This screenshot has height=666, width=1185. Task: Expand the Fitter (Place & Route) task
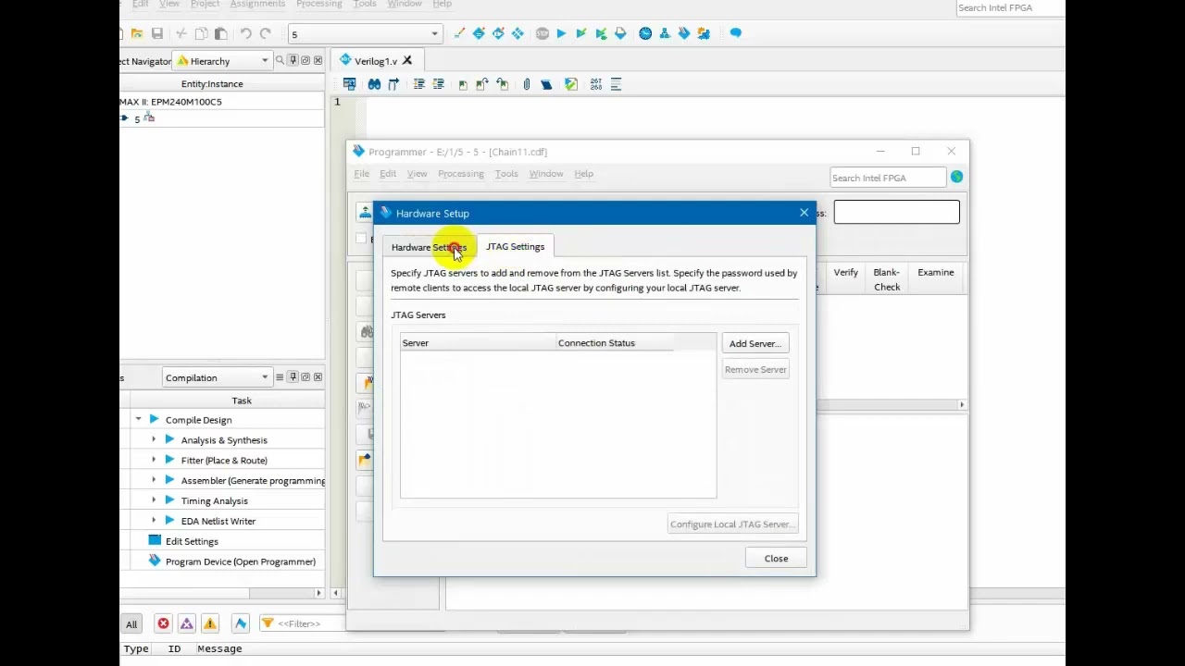click(154, 460)
